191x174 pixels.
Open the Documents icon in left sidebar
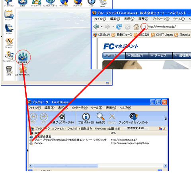coord(9,43)
